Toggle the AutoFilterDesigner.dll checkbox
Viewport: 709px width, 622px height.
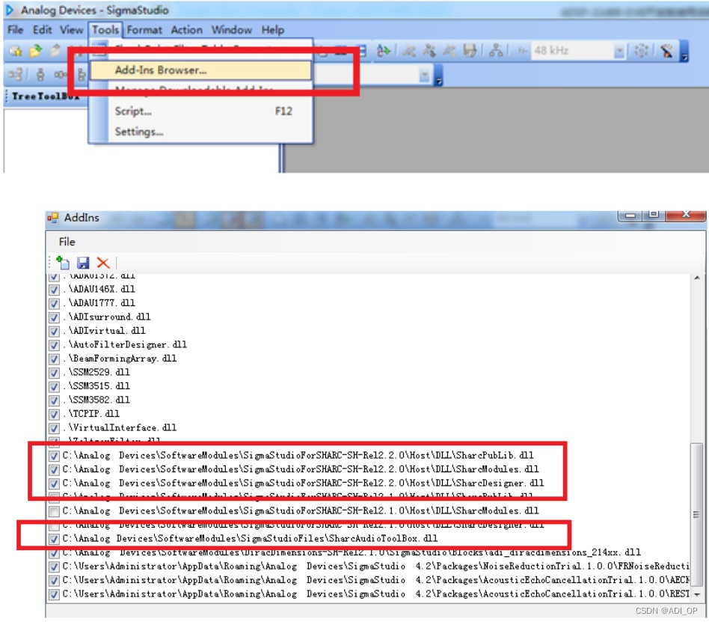pos(55,345)
